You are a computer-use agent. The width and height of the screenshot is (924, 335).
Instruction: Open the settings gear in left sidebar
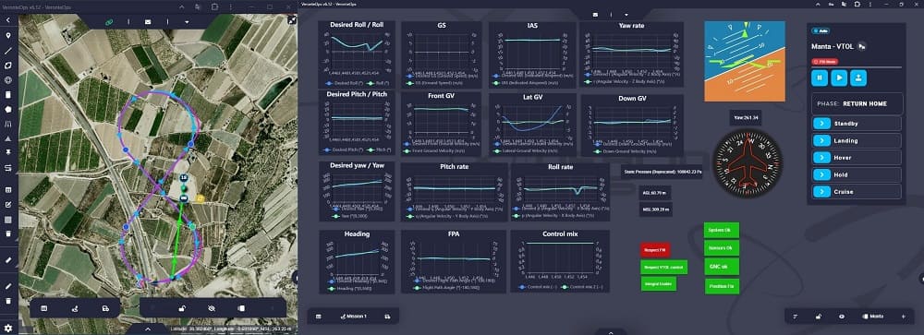(8, 328)
